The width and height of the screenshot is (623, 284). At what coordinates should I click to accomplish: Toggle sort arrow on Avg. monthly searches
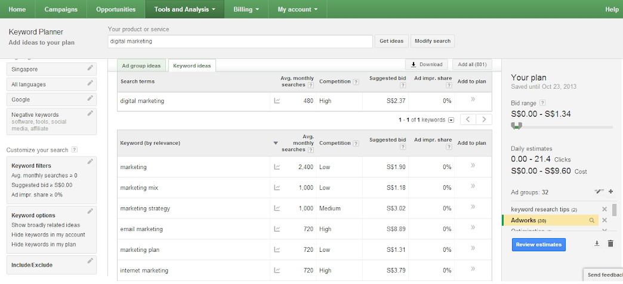coord(276,143)
